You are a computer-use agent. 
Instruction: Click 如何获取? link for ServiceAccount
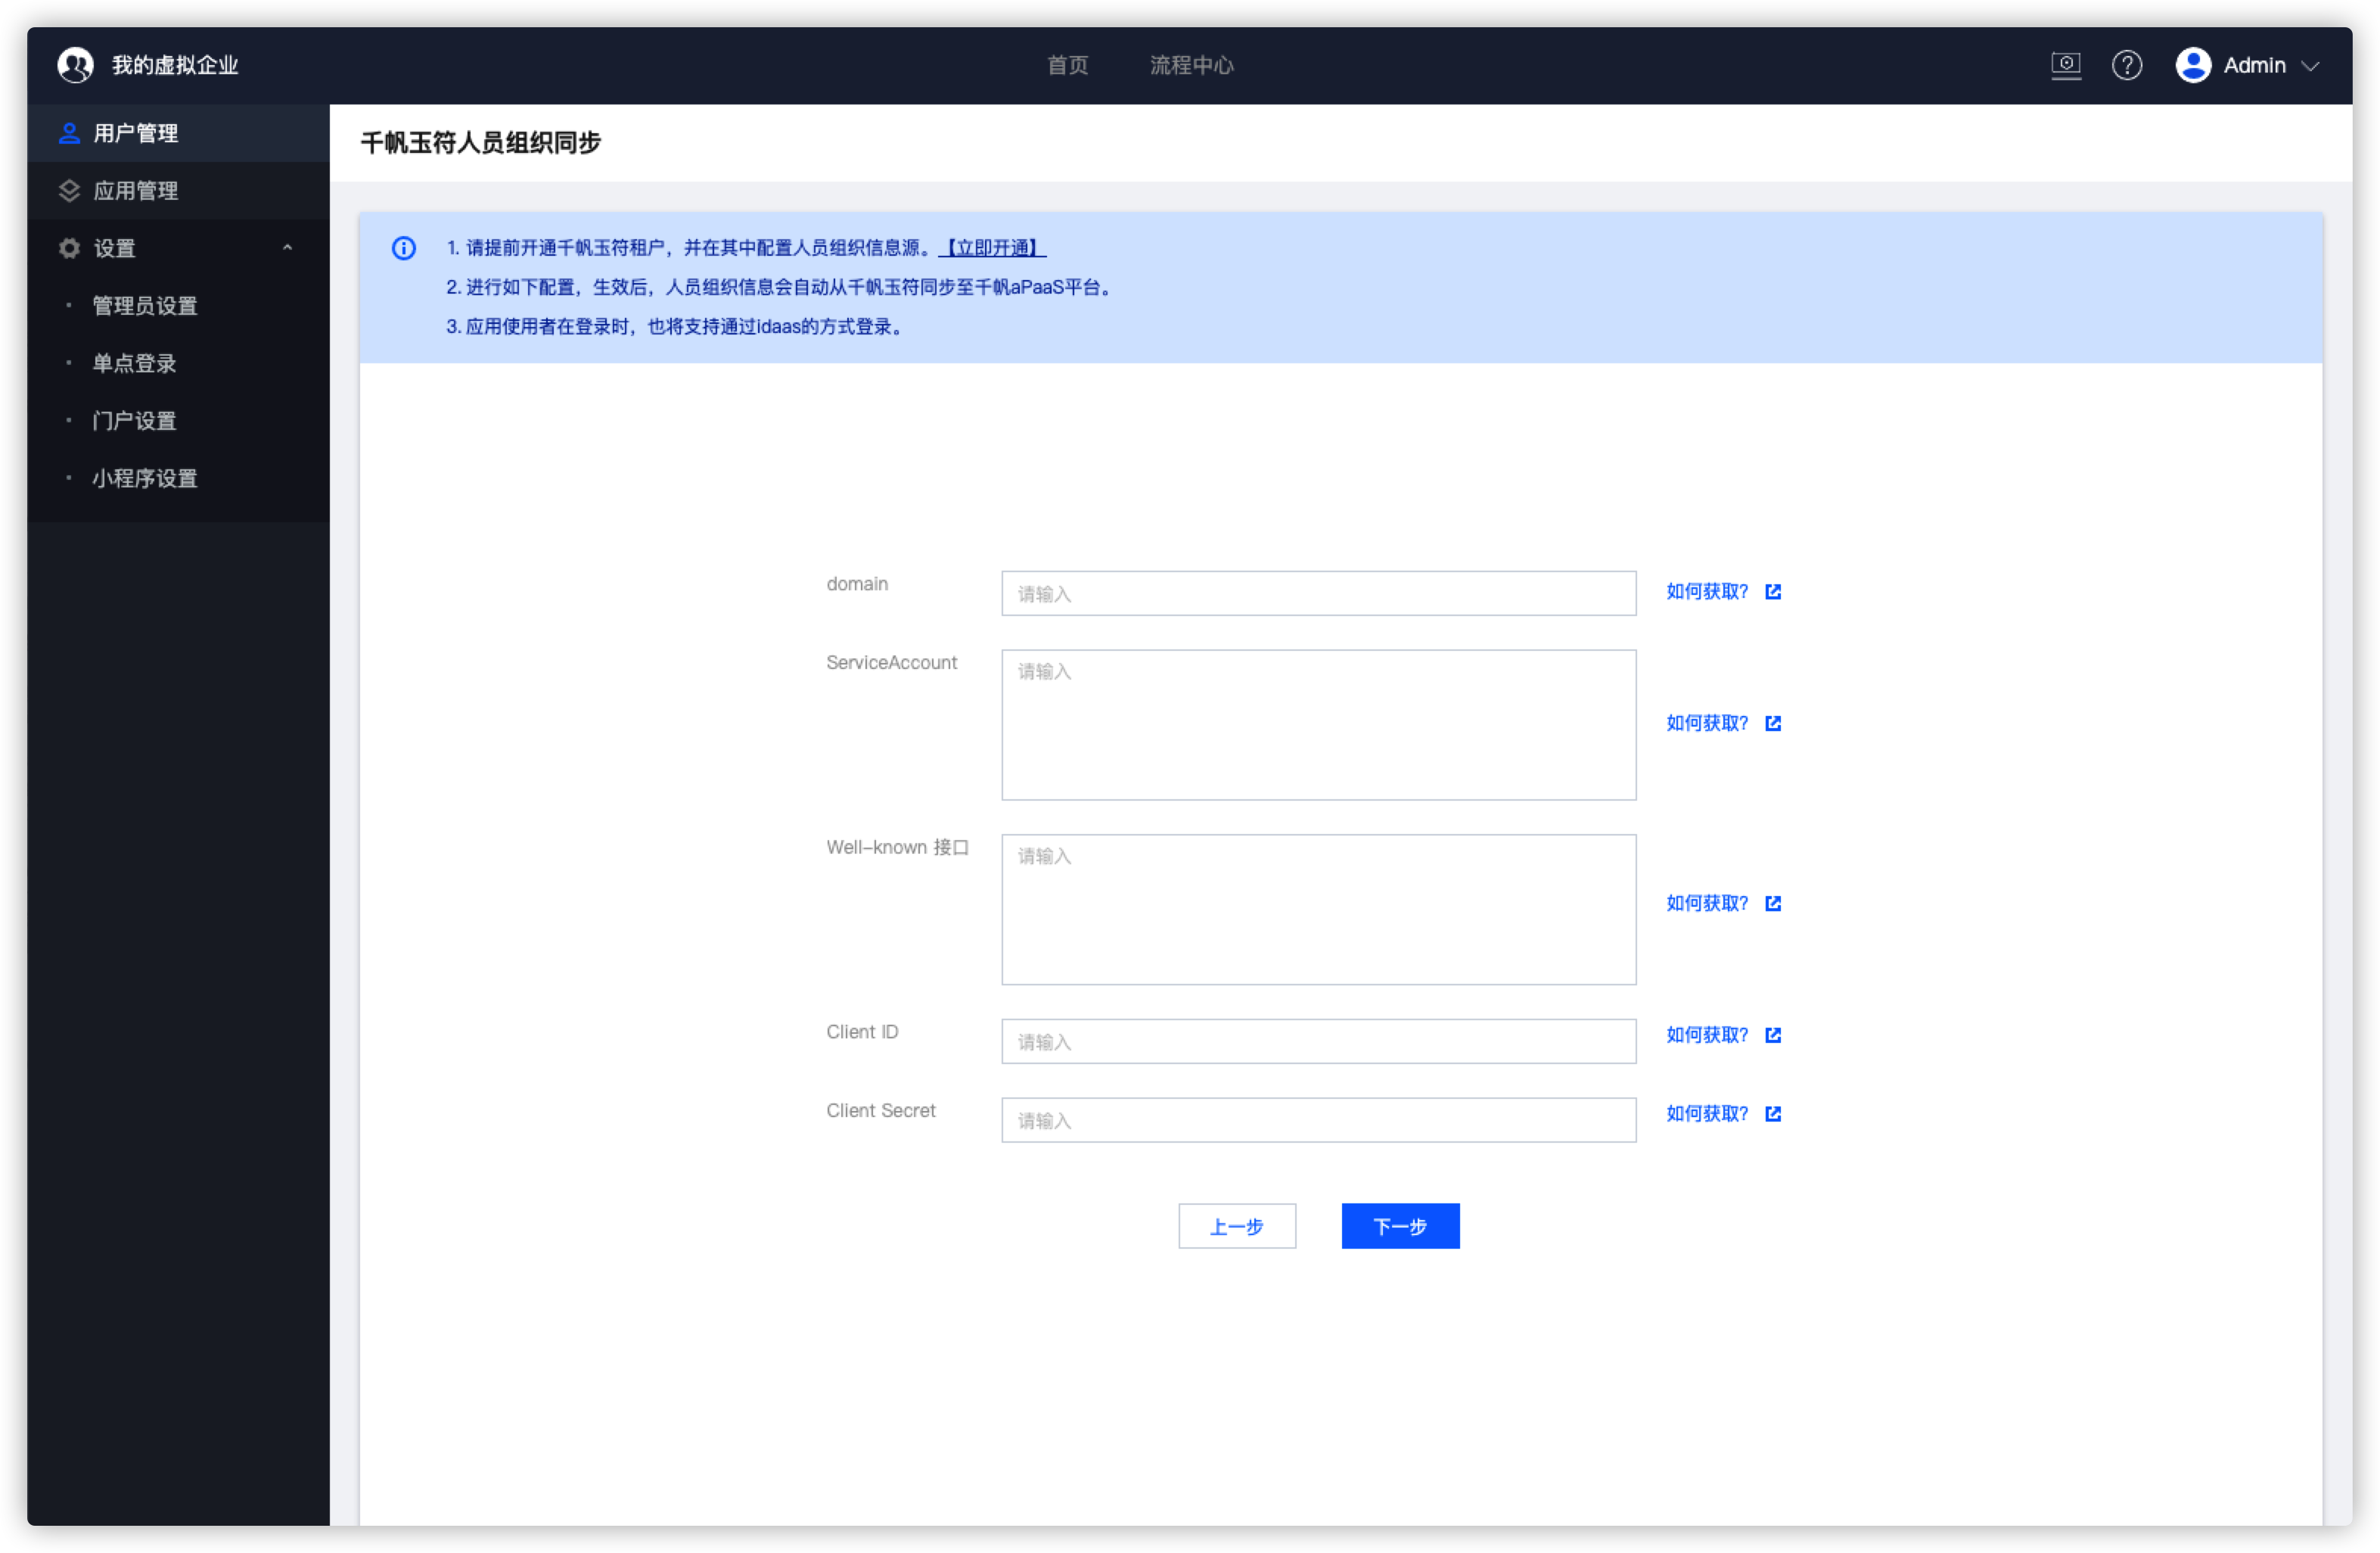pyautogui.click(x=1706, y=723)
